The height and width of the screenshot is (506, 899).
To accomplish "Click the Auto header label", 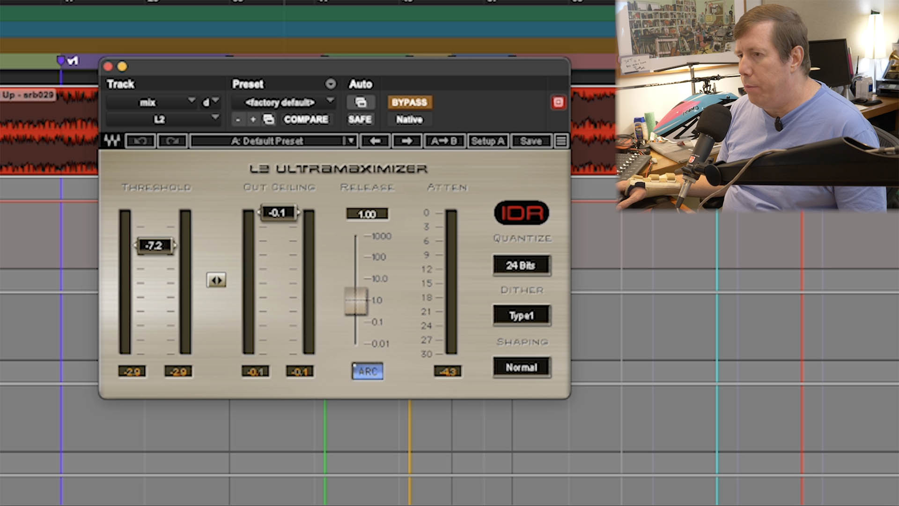I will click(x=361, y=84).
